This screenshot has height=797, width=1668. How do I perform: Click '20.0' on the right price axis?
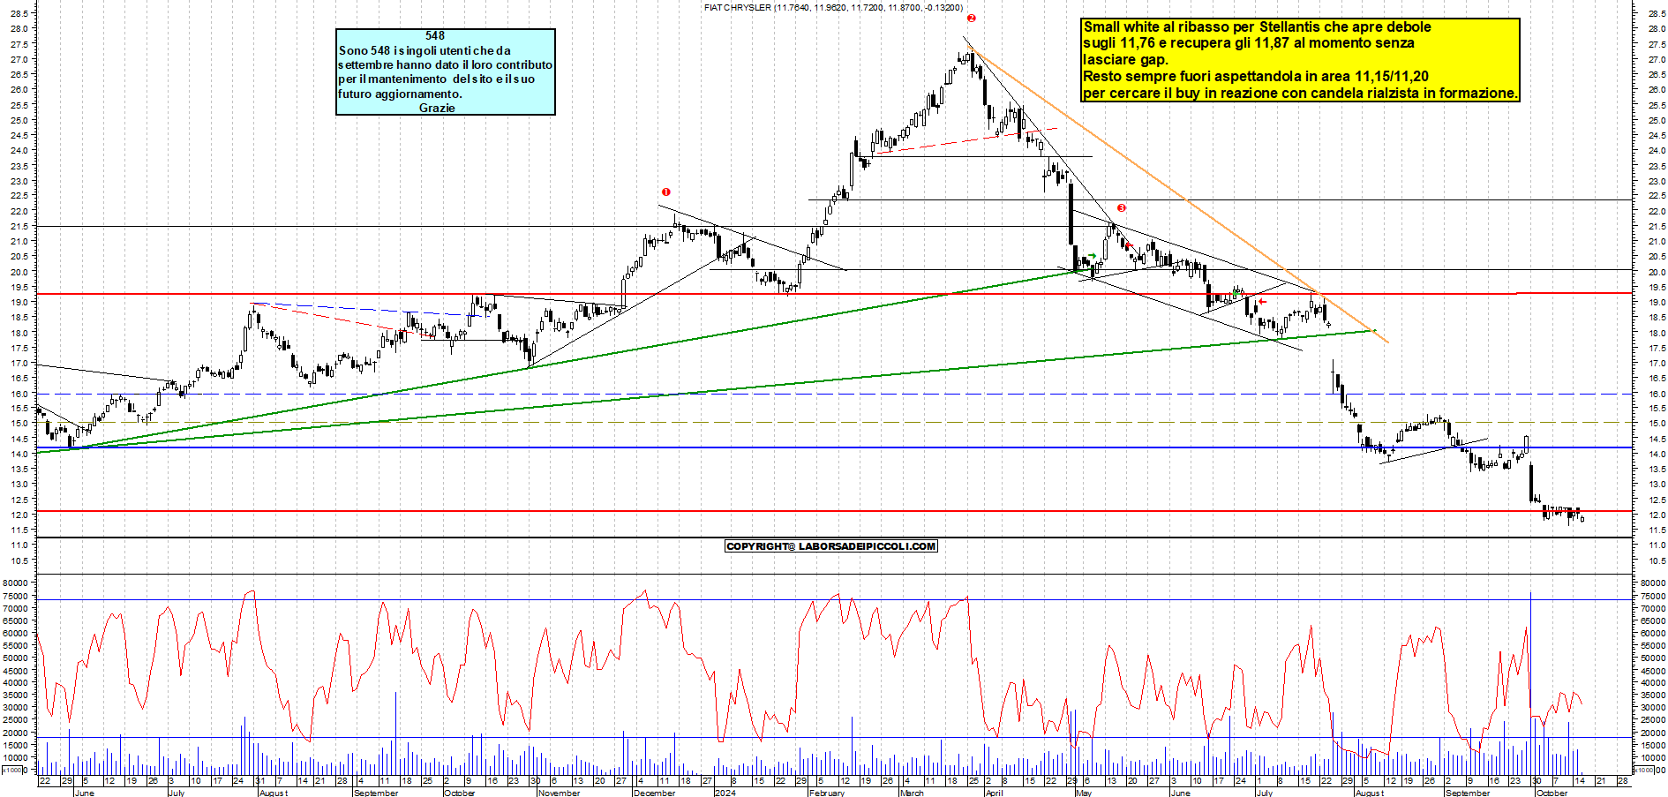(x=1656, y=272)
